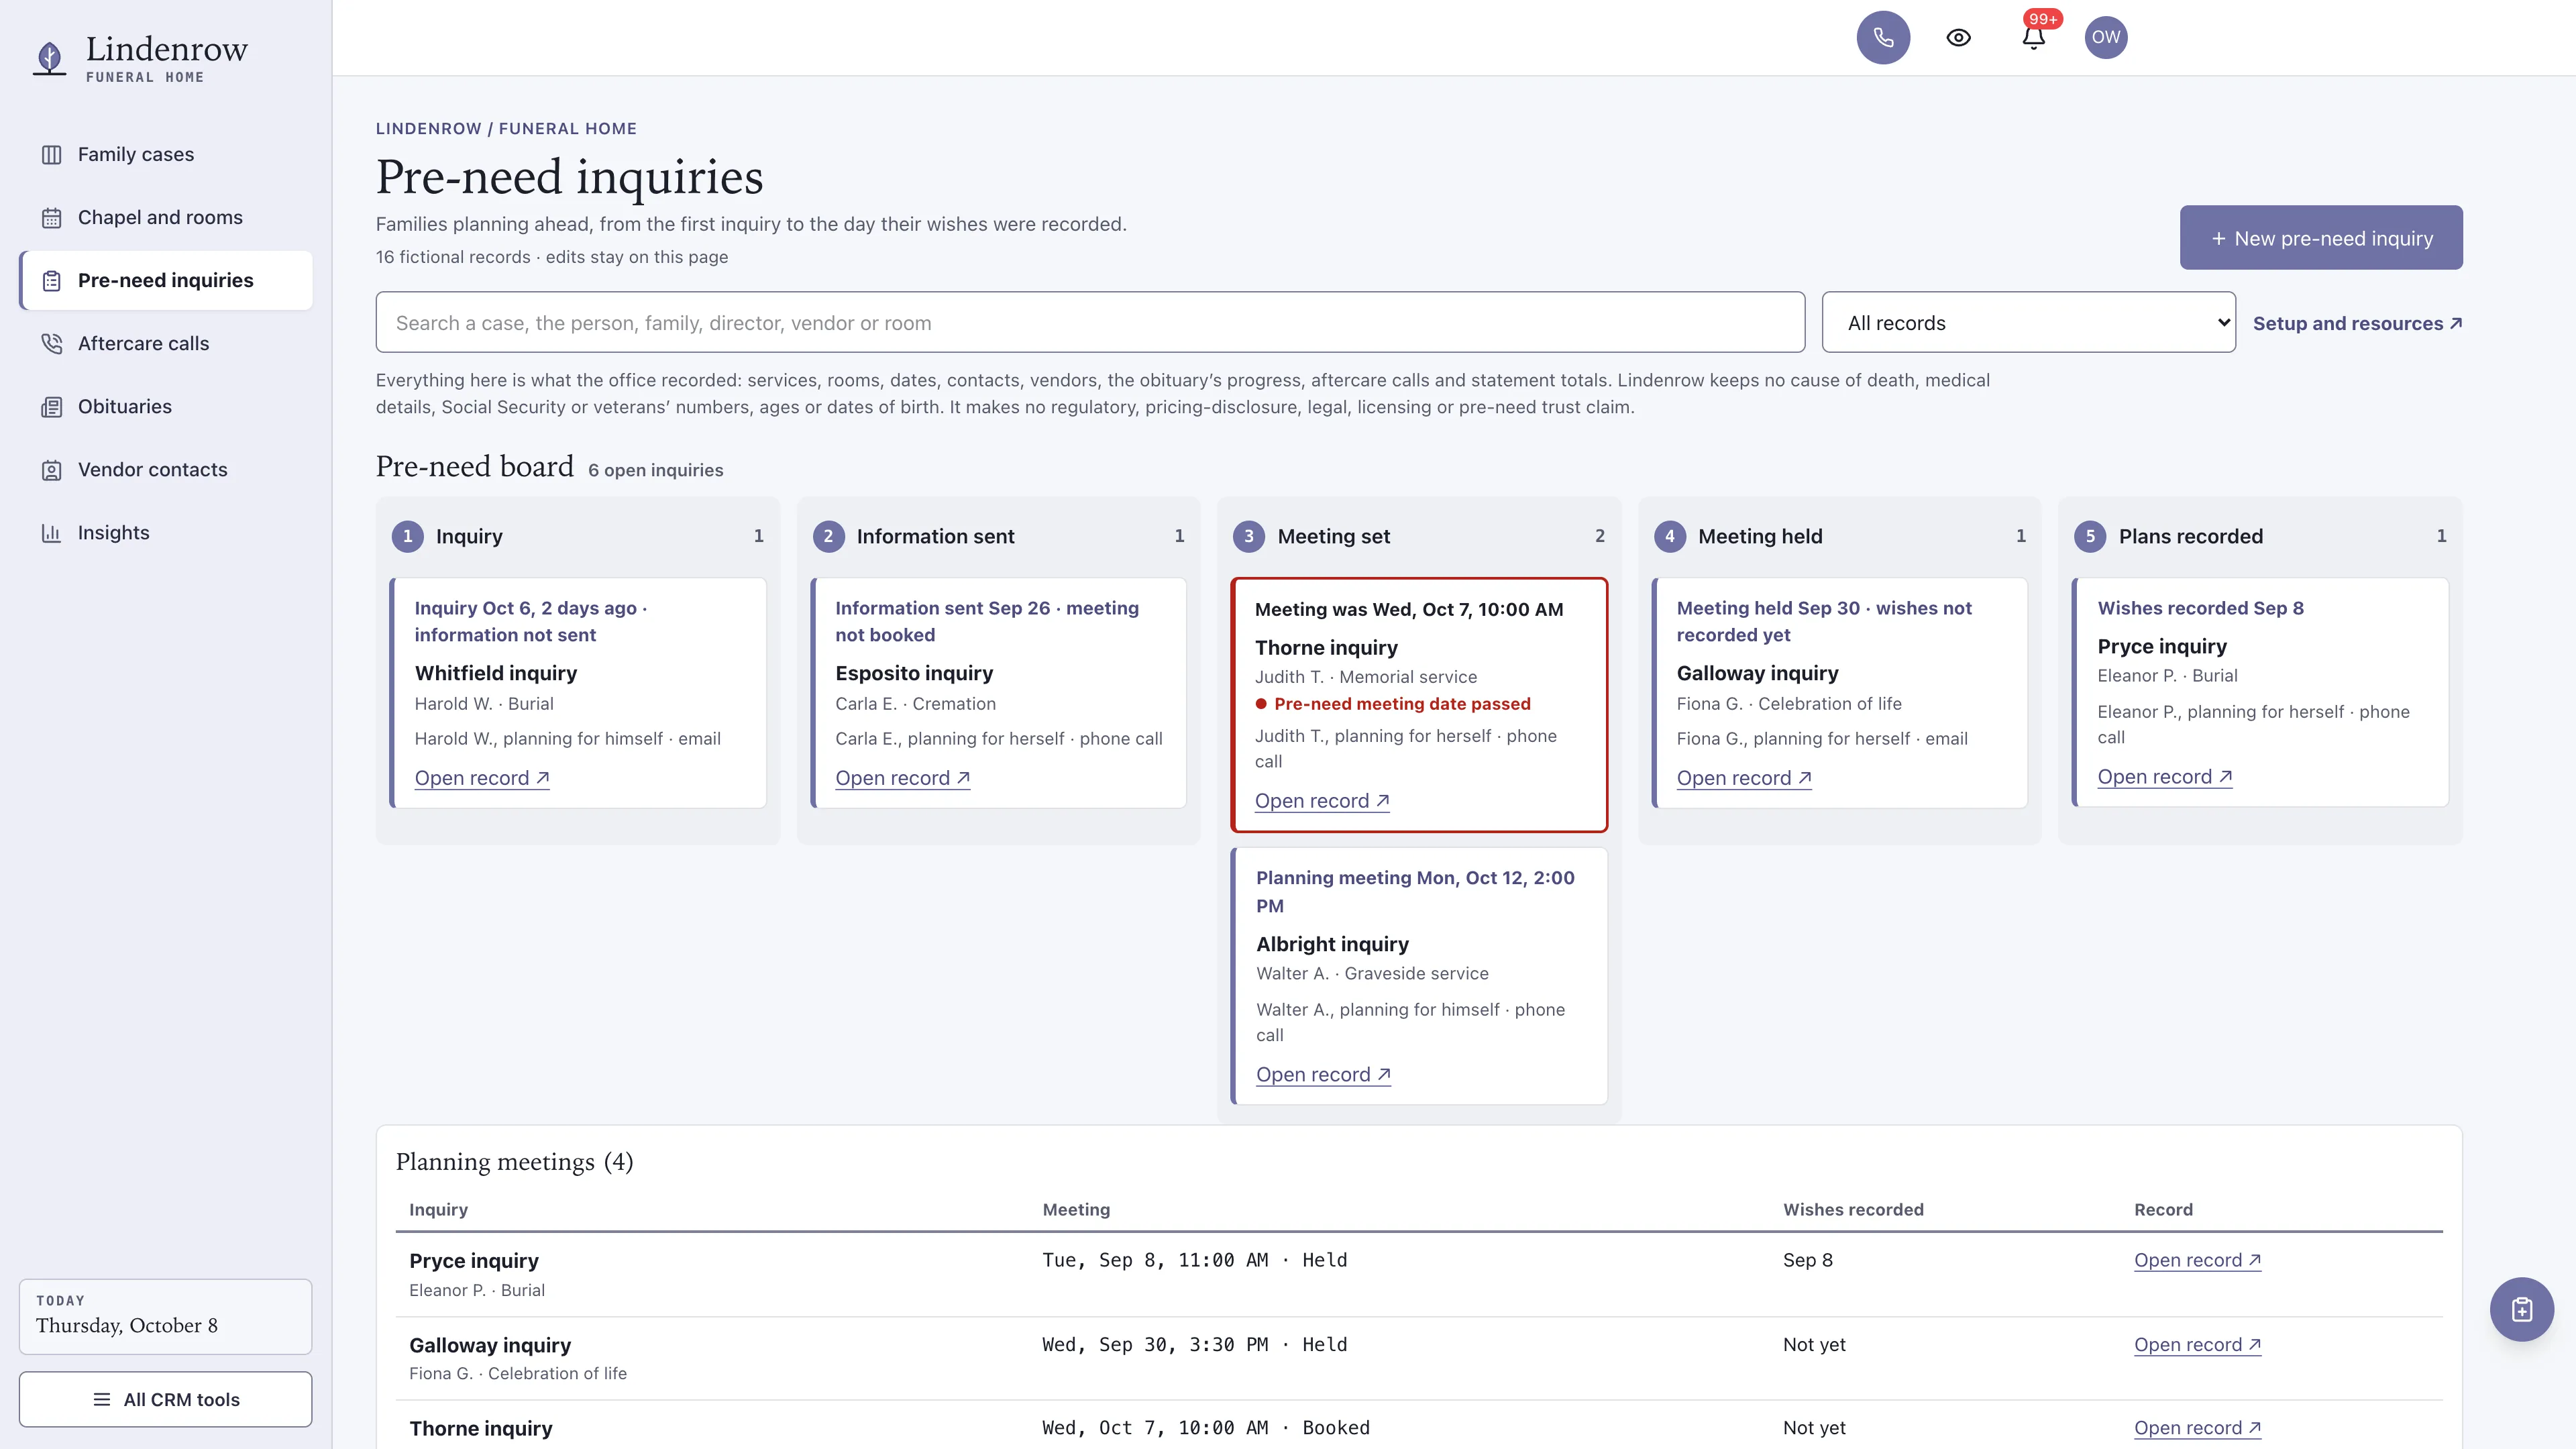Viewport: 2576px width, 1449px height.
Task: Open record in Galloway inquiry table row
Action: [2198, 1345]
